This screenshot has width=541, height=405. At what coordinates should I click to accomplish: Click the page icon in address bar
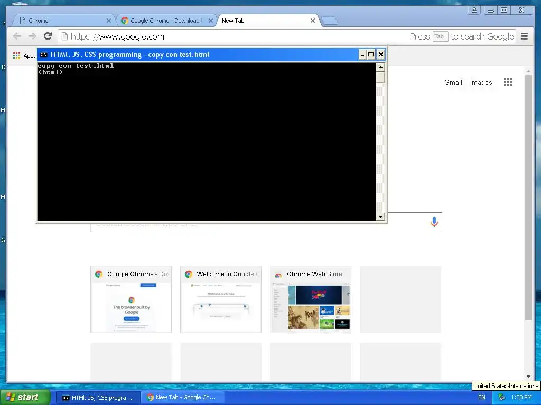pos(64,36)
